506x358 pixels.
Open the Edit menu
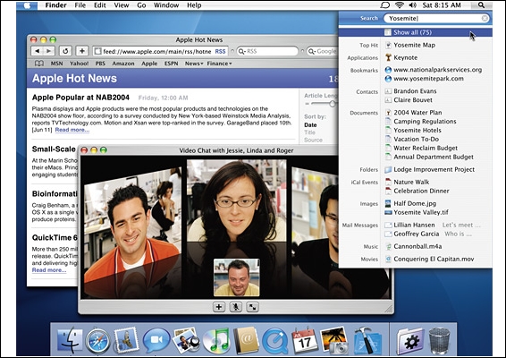click(x=100, y=5)
